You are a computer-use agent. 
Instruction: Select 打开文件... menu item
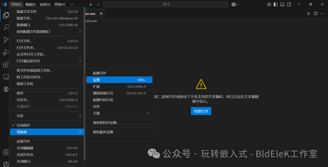[x=47, y=41]
